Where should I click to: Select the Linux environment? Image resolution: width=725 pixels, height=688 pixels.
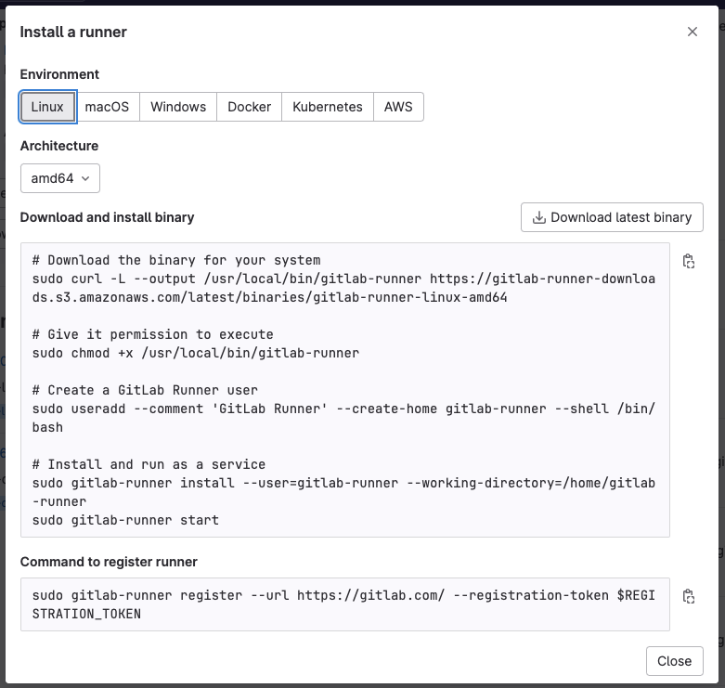(47, 107)
